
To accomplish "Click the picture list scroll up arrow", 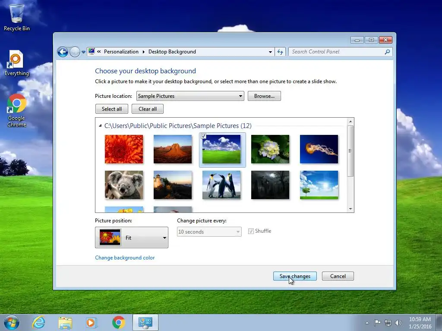I will 350,122.
